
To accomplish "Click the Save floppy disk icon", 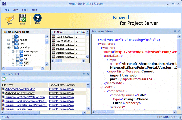I will pyautogui.click(x=23, y=18).
